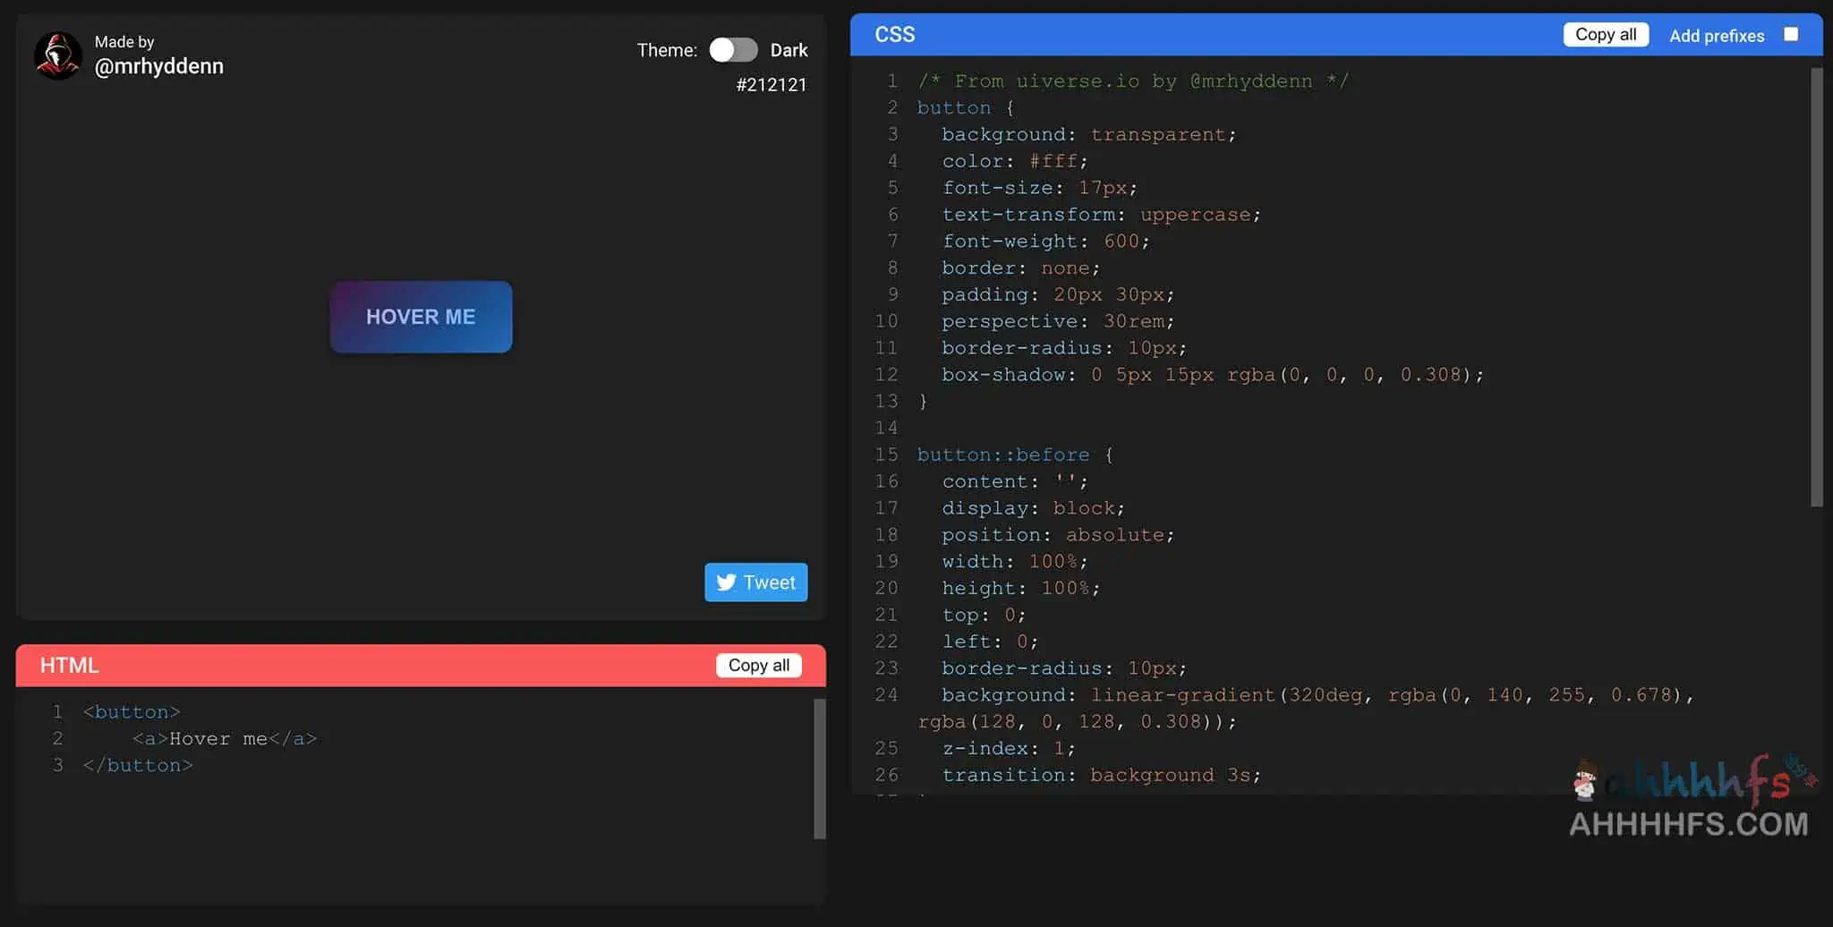Click the Hover me anchor line in HTML
This screenshot has height=927, width=1833.
(224, 739)
